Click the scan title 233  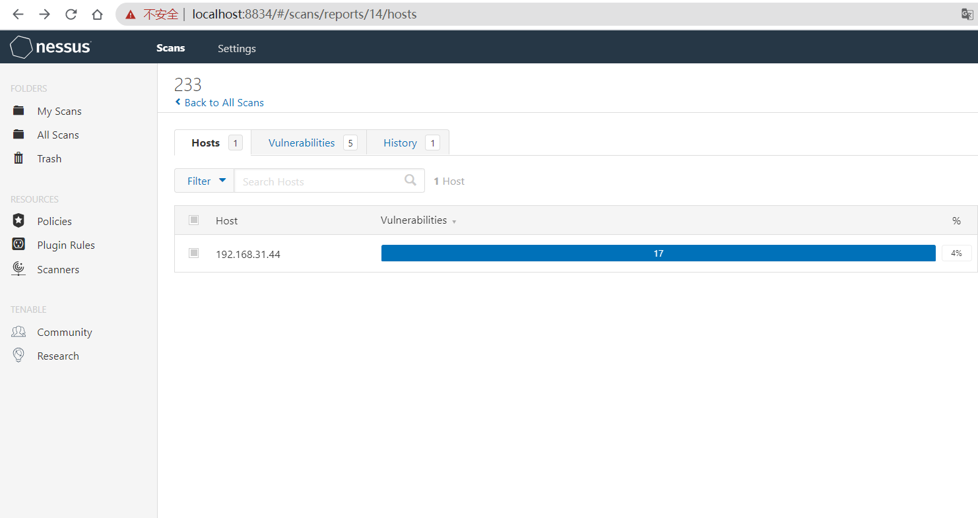188,84
